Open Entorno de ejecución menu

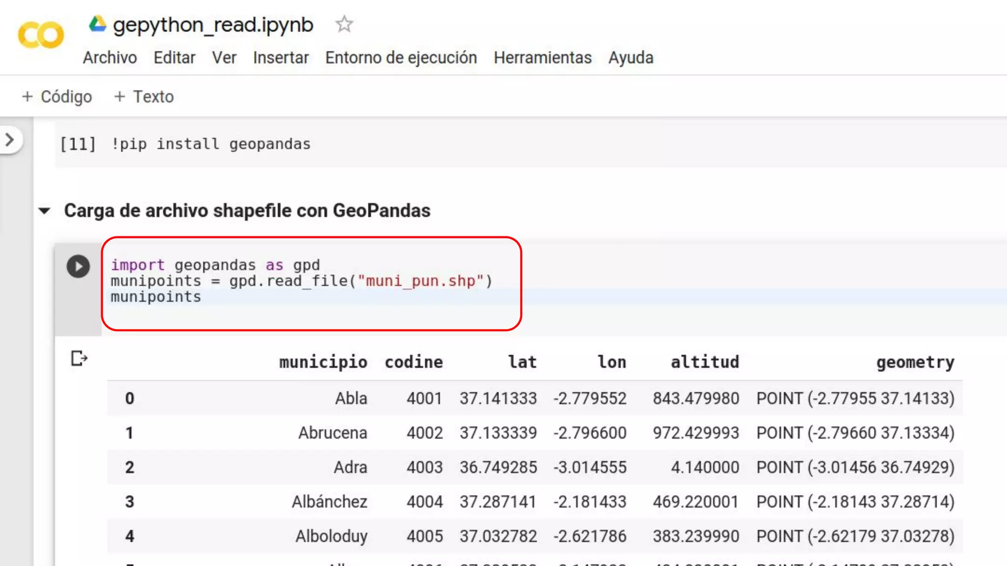(x=401, y=57)
